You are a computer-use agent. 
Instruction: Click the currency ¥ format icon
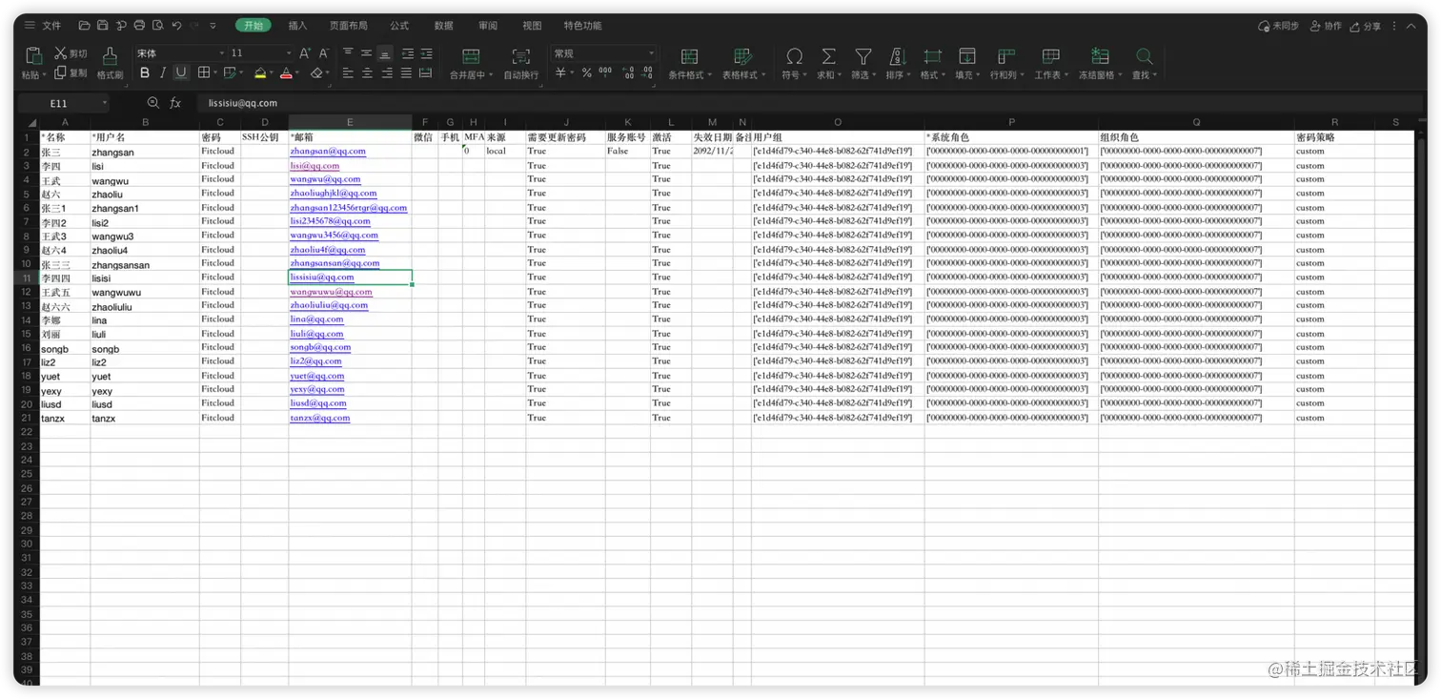point(561,72)
